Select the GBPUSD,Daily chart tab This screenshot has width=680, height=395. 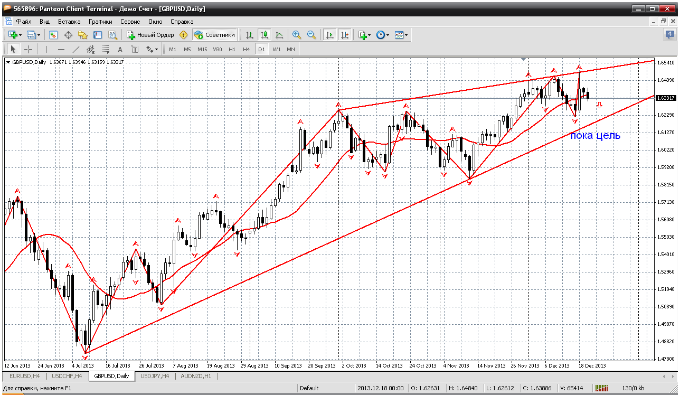click(x=111, y=376)
